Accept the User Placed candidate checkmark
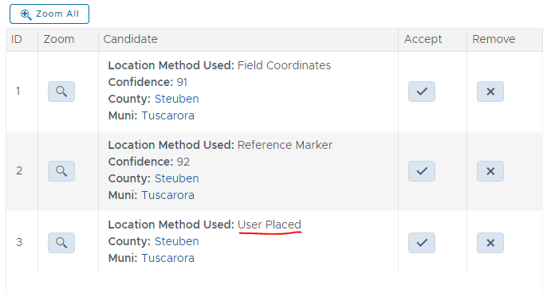The image size is (543, 293). pos(422,243)
